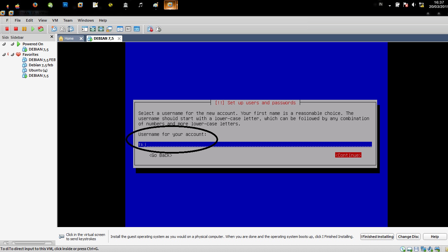Click the printer status icon

point(437,249)
